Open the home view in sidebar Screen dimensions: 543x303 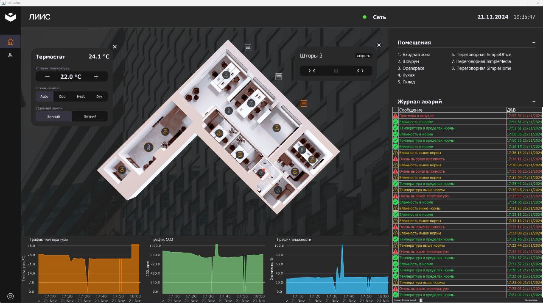(11, 41)
